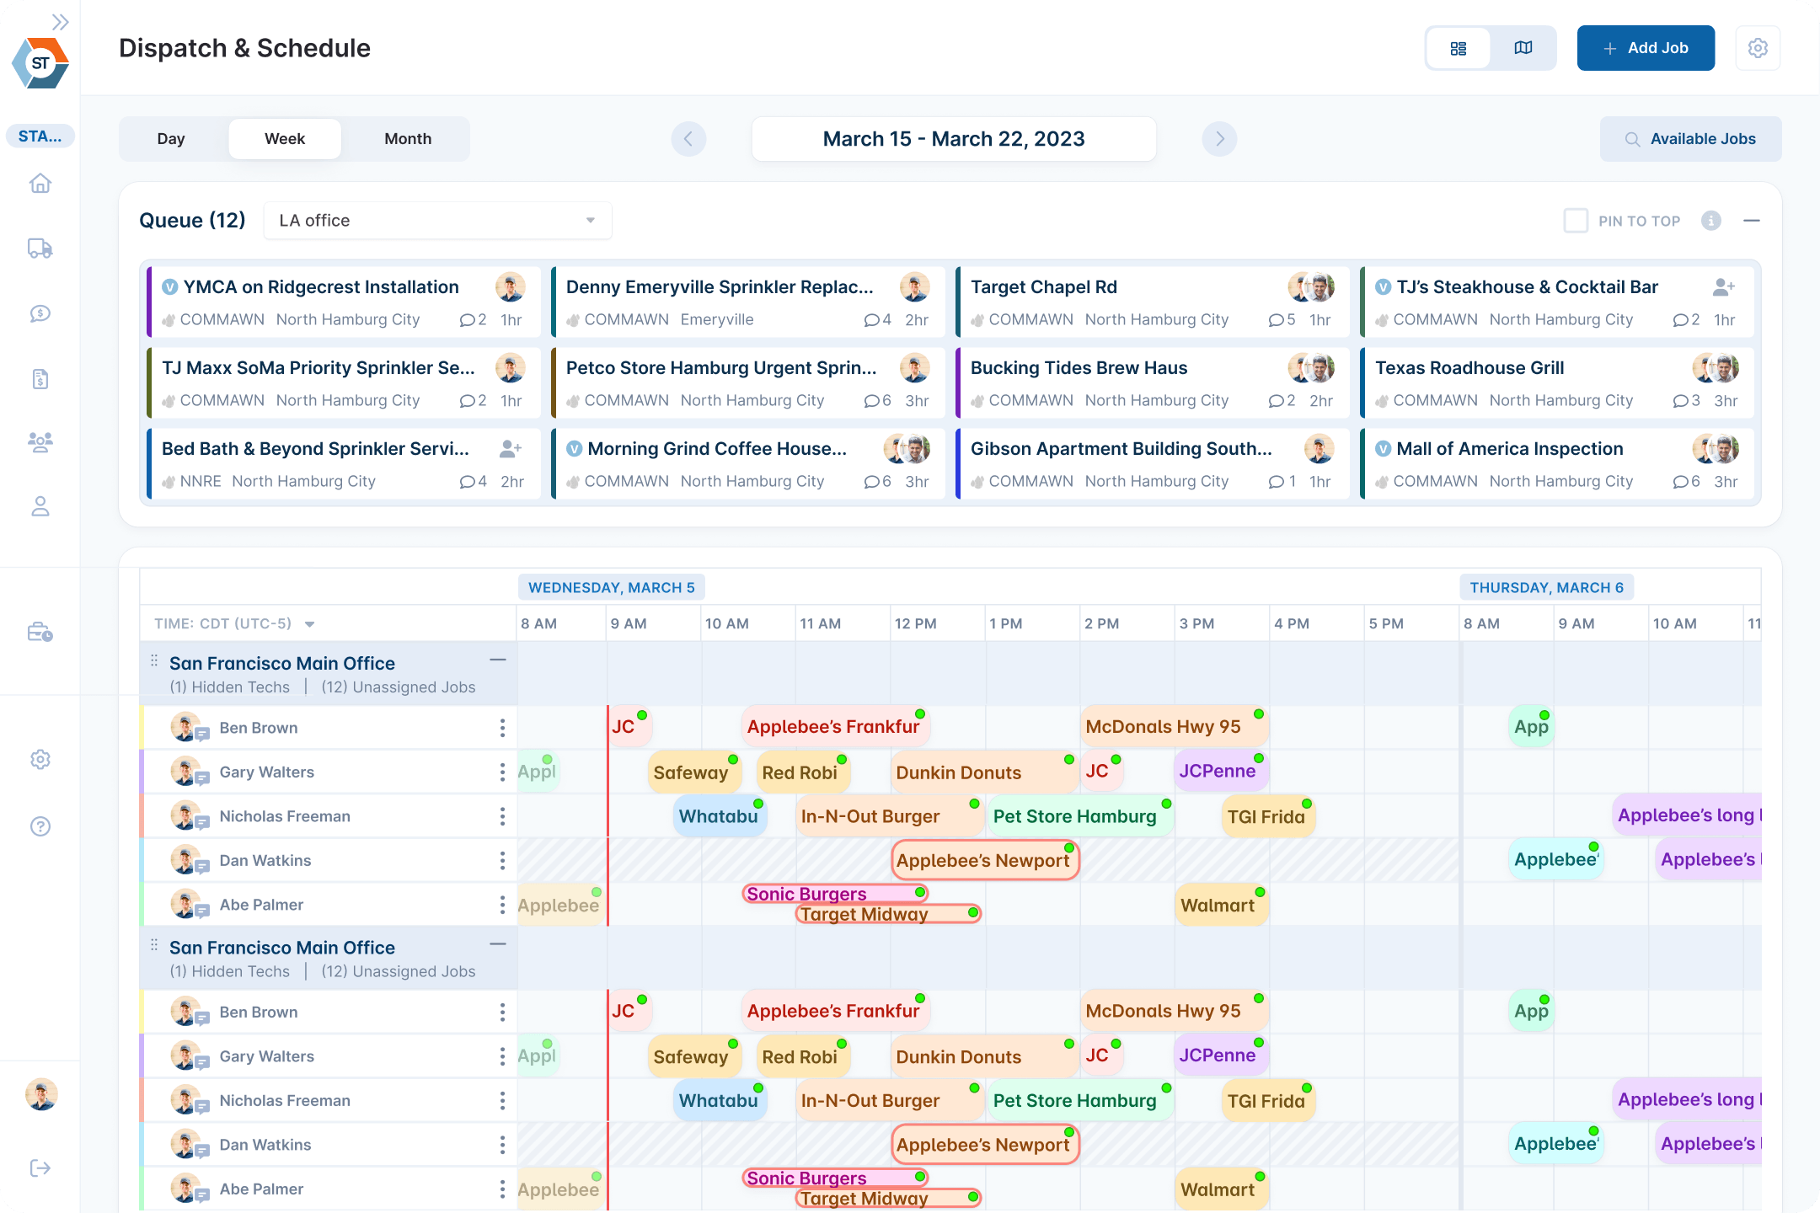Open first Walmart job block
This screenshot has height=1213, width=1820.
point(1222,905)
